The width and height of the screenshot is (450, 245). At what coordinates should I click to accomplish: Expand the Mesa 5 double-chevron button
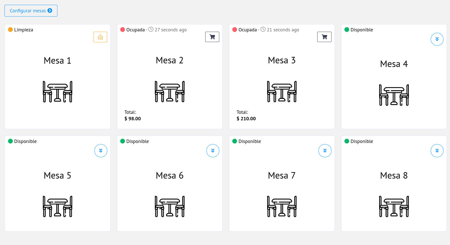[x=101, y=151]
